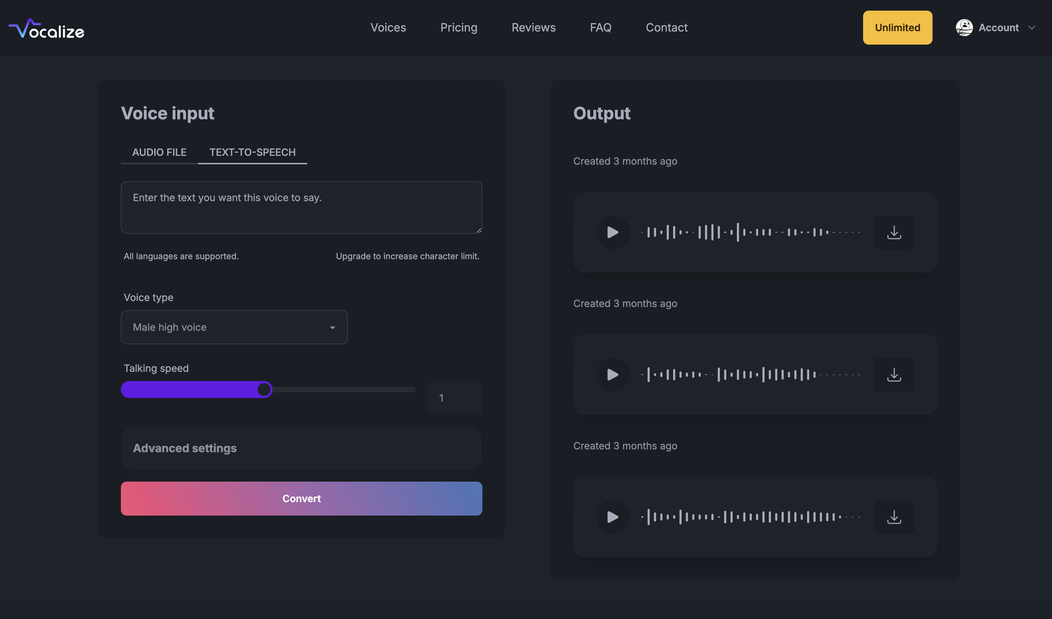The image size is (1052, 619).
Task: Play the second output audio clip
Action: [x=612, y=375]
